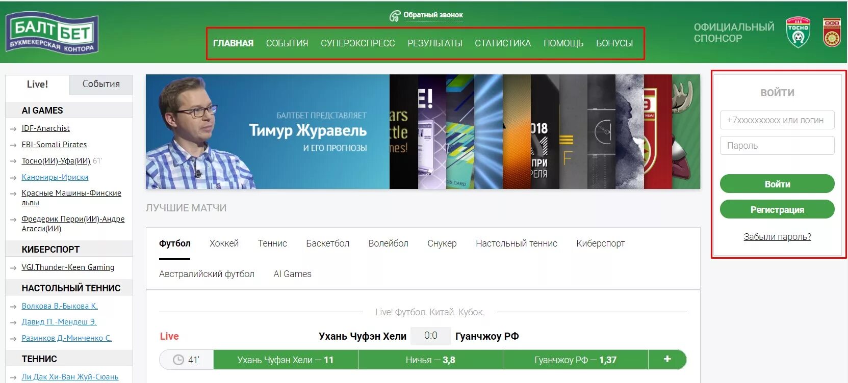The height and width of the screenshot is (383, 848).
Task: Open the Тимур Журавель banner
Action: pyautogui.click(x=268, y=132)
